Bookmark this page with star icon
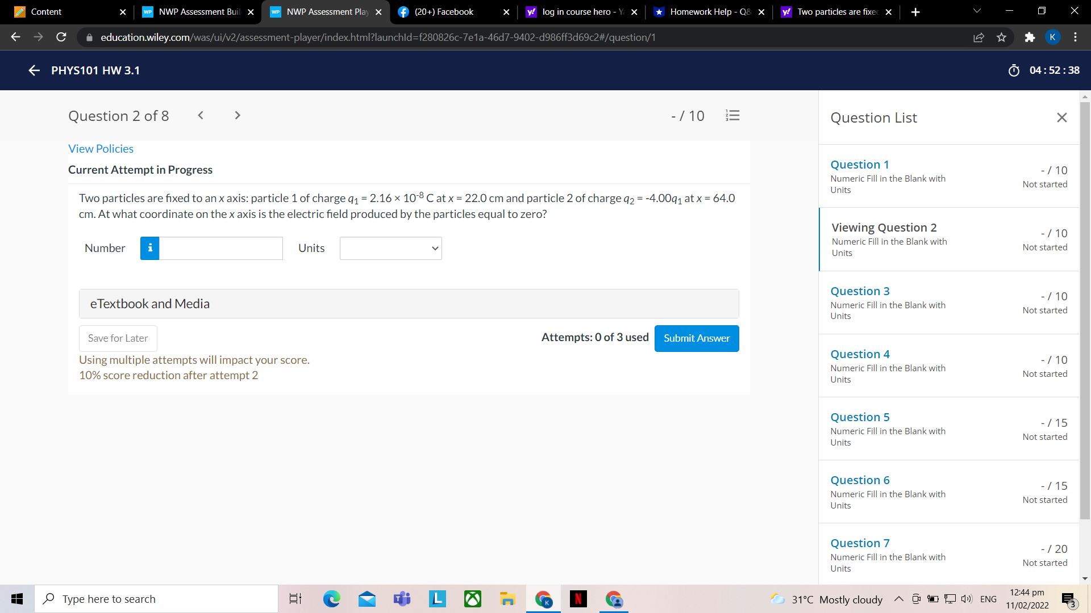 [1001, 37]
